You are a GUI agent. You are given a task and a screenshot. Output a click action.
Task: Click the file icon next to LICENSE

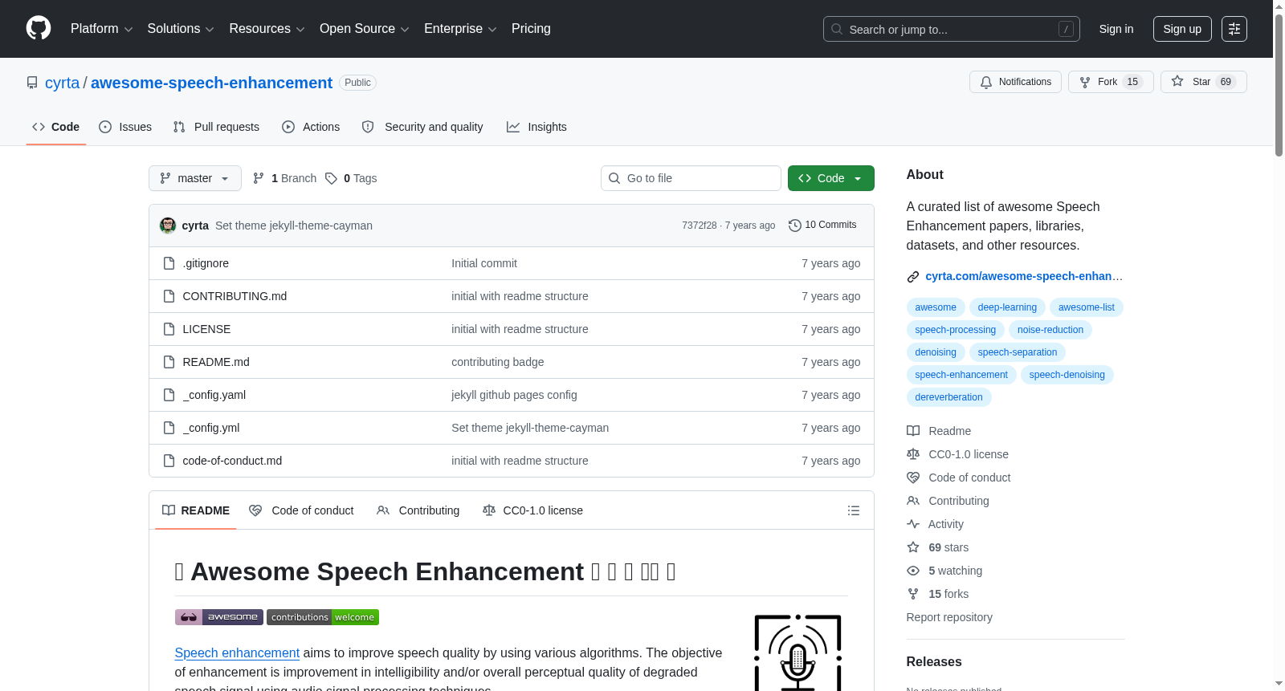click(169, 329)
